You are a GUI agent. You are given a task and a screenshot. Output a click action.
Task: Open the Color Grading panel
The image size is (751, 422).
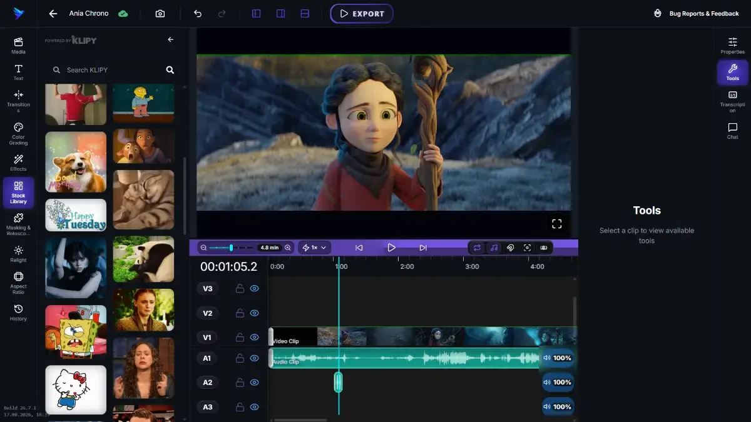18,134
